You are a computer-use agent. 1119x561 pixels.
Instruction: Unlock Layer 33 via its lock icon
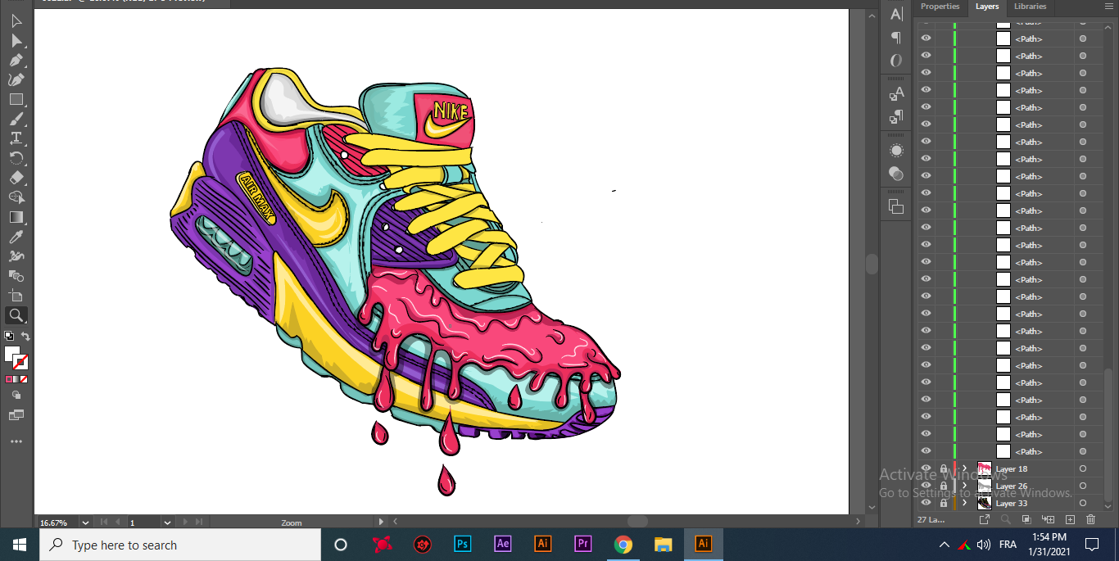[x=944, y=504]
